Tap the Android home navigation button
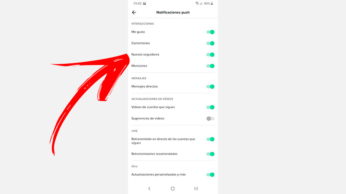This screenshot has height=194, width=346. click(173, 188)
